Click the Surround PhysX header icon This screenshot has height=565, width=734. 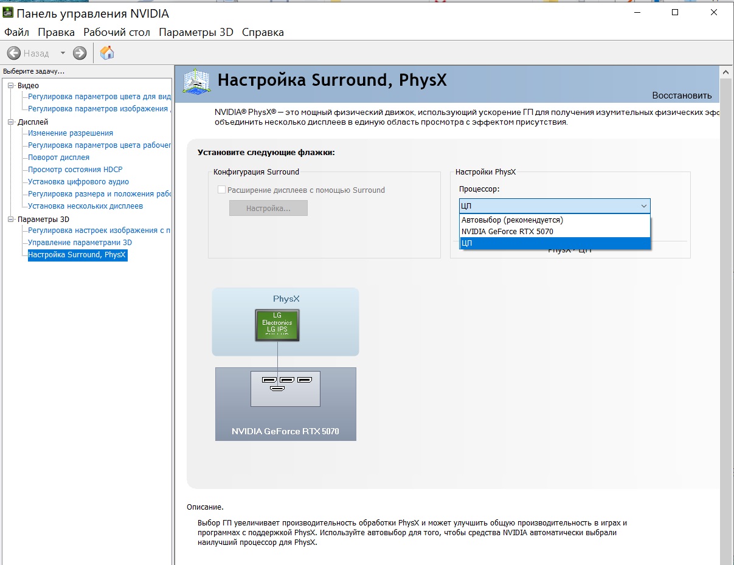pyautogui.click(x=196, y=83)
